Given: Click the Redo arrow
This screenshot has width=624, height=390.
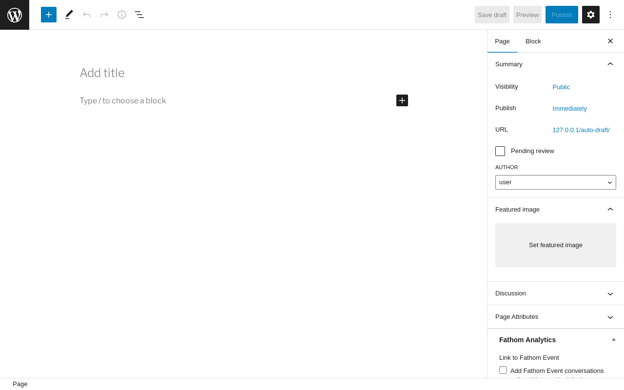Looking at the screenshot, I should (104, 15).
